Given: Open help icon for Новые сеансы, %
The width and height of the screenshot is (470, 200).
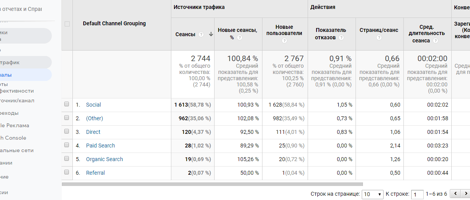Looking at the screenshot, I should coord(240,38).
